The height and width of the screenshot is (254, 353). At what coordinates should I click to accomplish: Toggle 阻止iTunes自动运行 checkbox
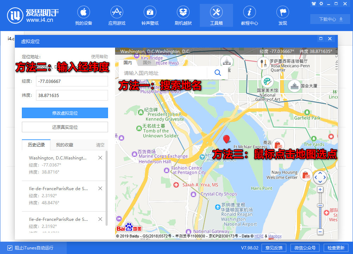pos(10,248)
